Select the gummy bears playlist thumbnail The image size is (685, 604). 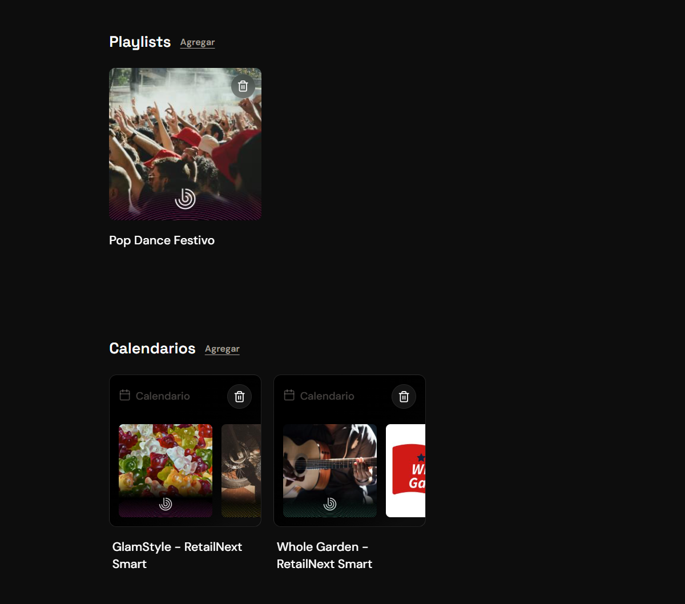pyautogui.click(x=166, y=470)
